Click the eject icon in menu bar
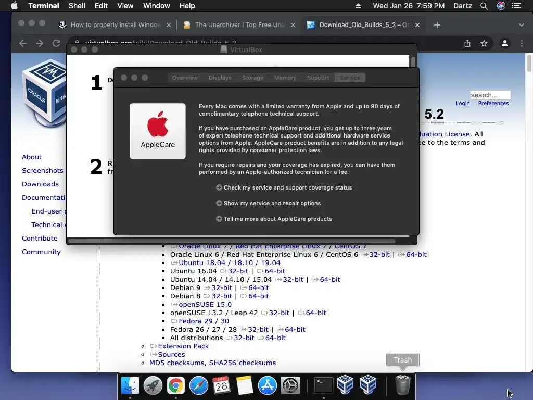The width and height of the screenshot is (533, 400). (358, 6)
